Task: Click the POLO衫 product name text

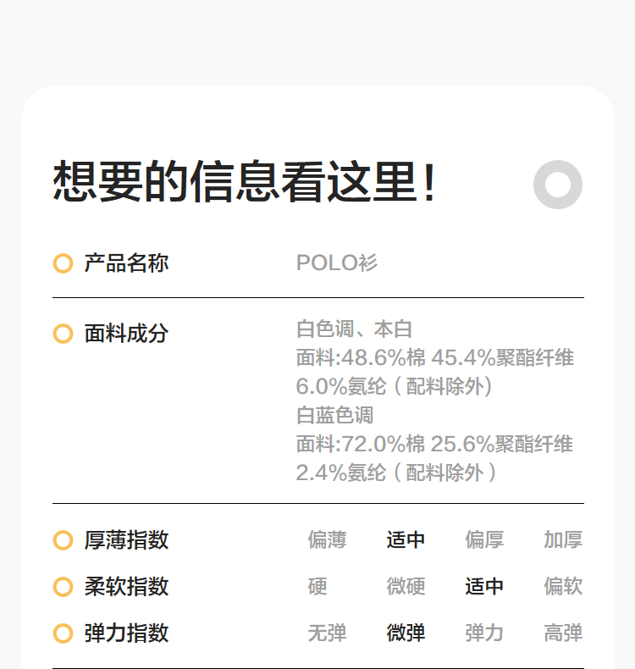Action: 337,263
